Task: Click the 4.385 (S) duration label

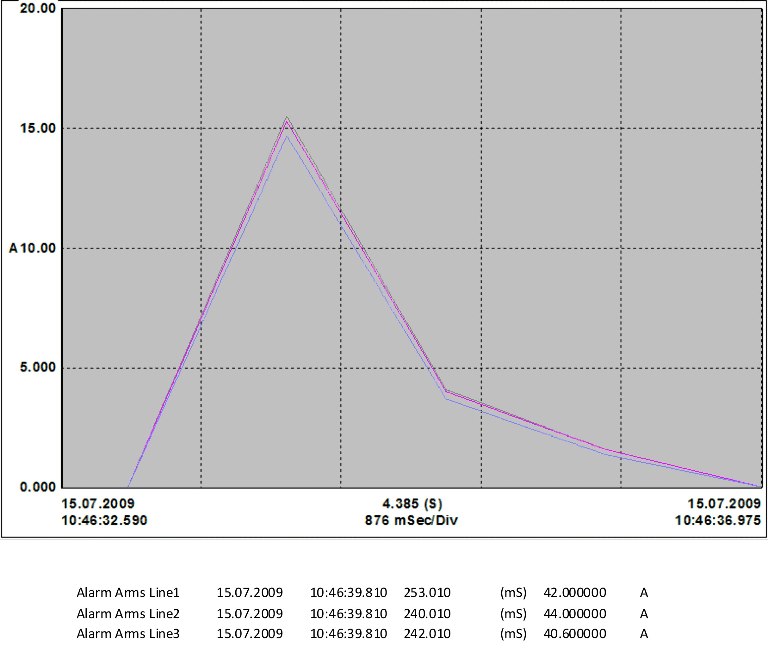Action: pyautogui.click(x=412, y=504)
